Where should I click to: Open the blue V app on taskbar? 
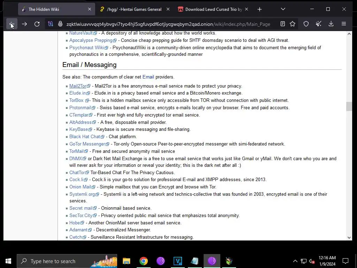(177, 261)
